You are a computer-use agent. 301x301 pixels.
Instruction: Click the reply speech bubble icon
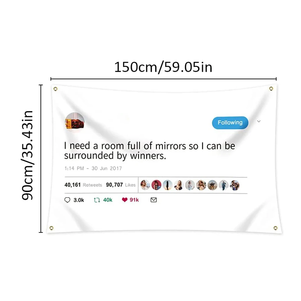[x=67, y=200]
